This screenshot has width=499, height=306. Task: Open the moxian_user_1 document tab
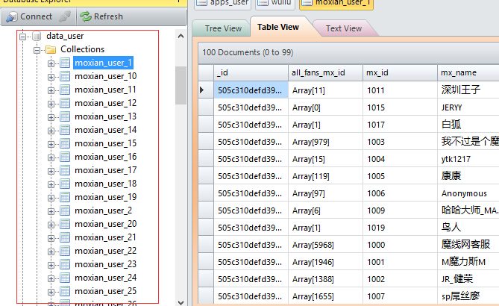[x=336, y=4]
